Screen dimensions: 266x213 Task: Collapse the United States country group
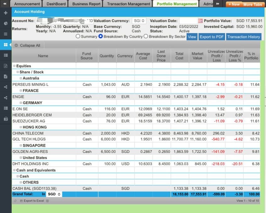coord(21,158)
